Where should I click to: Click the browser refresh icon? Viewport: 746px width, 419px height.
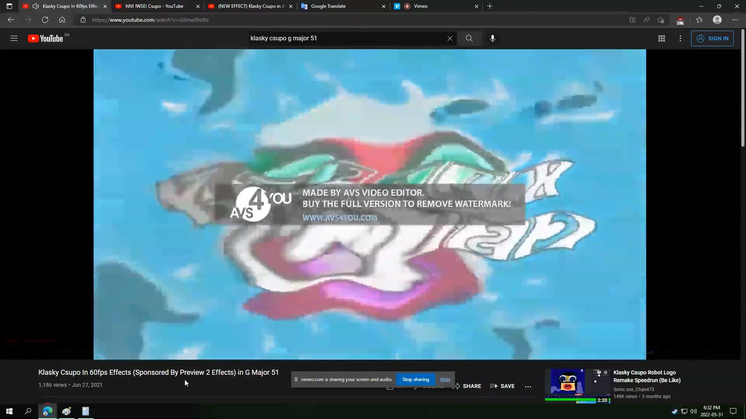pos(45,20)
